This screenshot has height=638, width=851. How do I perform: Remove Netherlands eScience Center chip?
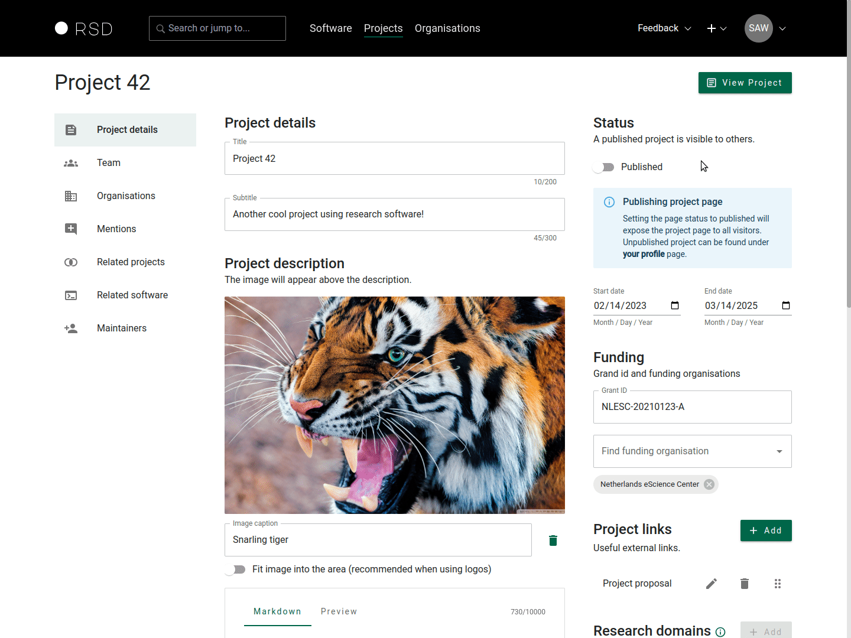point(709,484)
